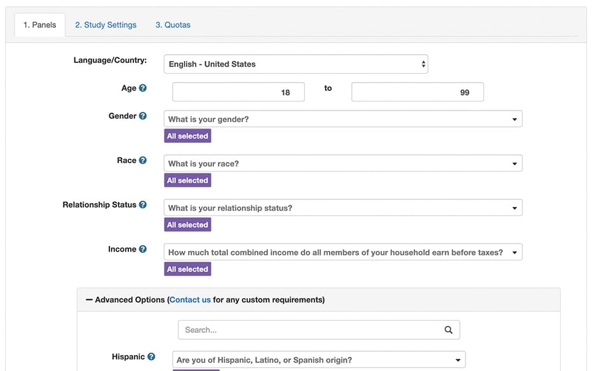Click the help icon next to Race
The width and height of the screenshot is (592, 371).
click(143, 161)
